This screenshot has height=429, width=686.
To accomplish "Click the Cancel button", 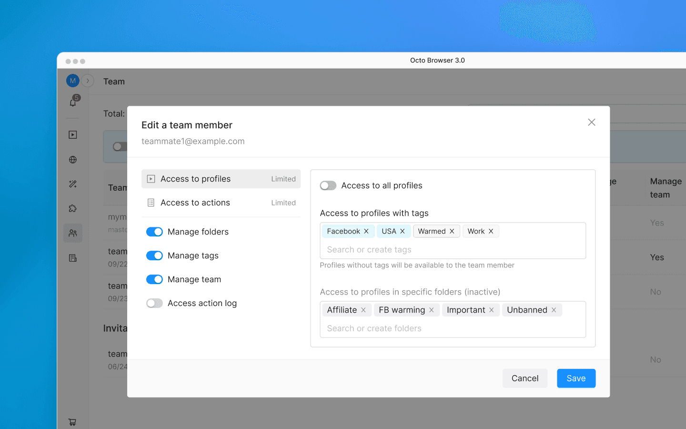I will point(525,378).
